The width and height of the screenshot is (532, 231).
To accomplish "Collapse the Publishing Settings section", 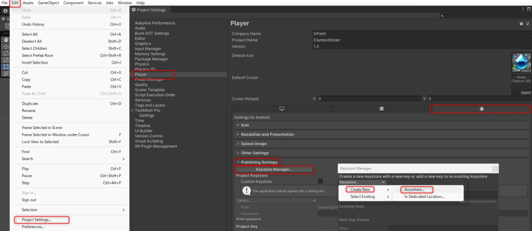I will (258, 162).
